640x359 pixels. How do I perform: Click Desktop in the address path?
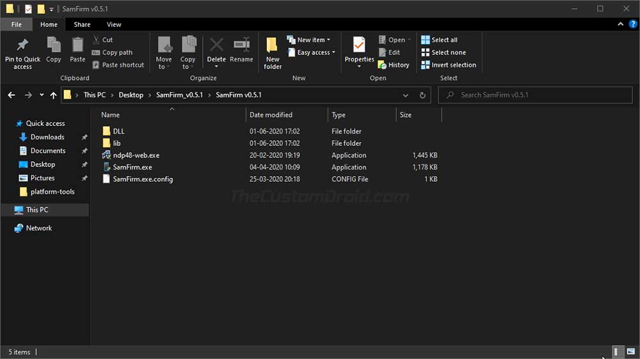(131, 95)
